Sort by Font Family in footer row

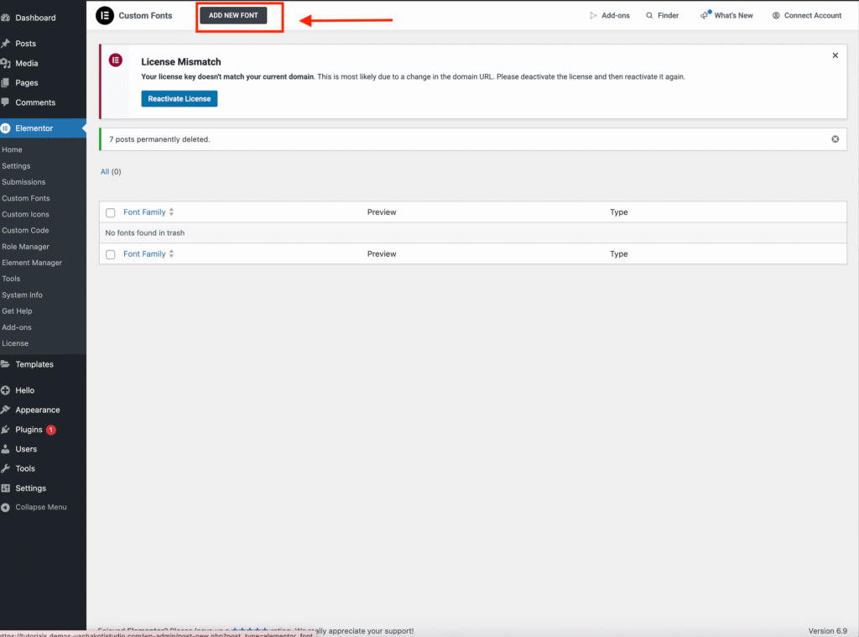click(x=144, y=254)
